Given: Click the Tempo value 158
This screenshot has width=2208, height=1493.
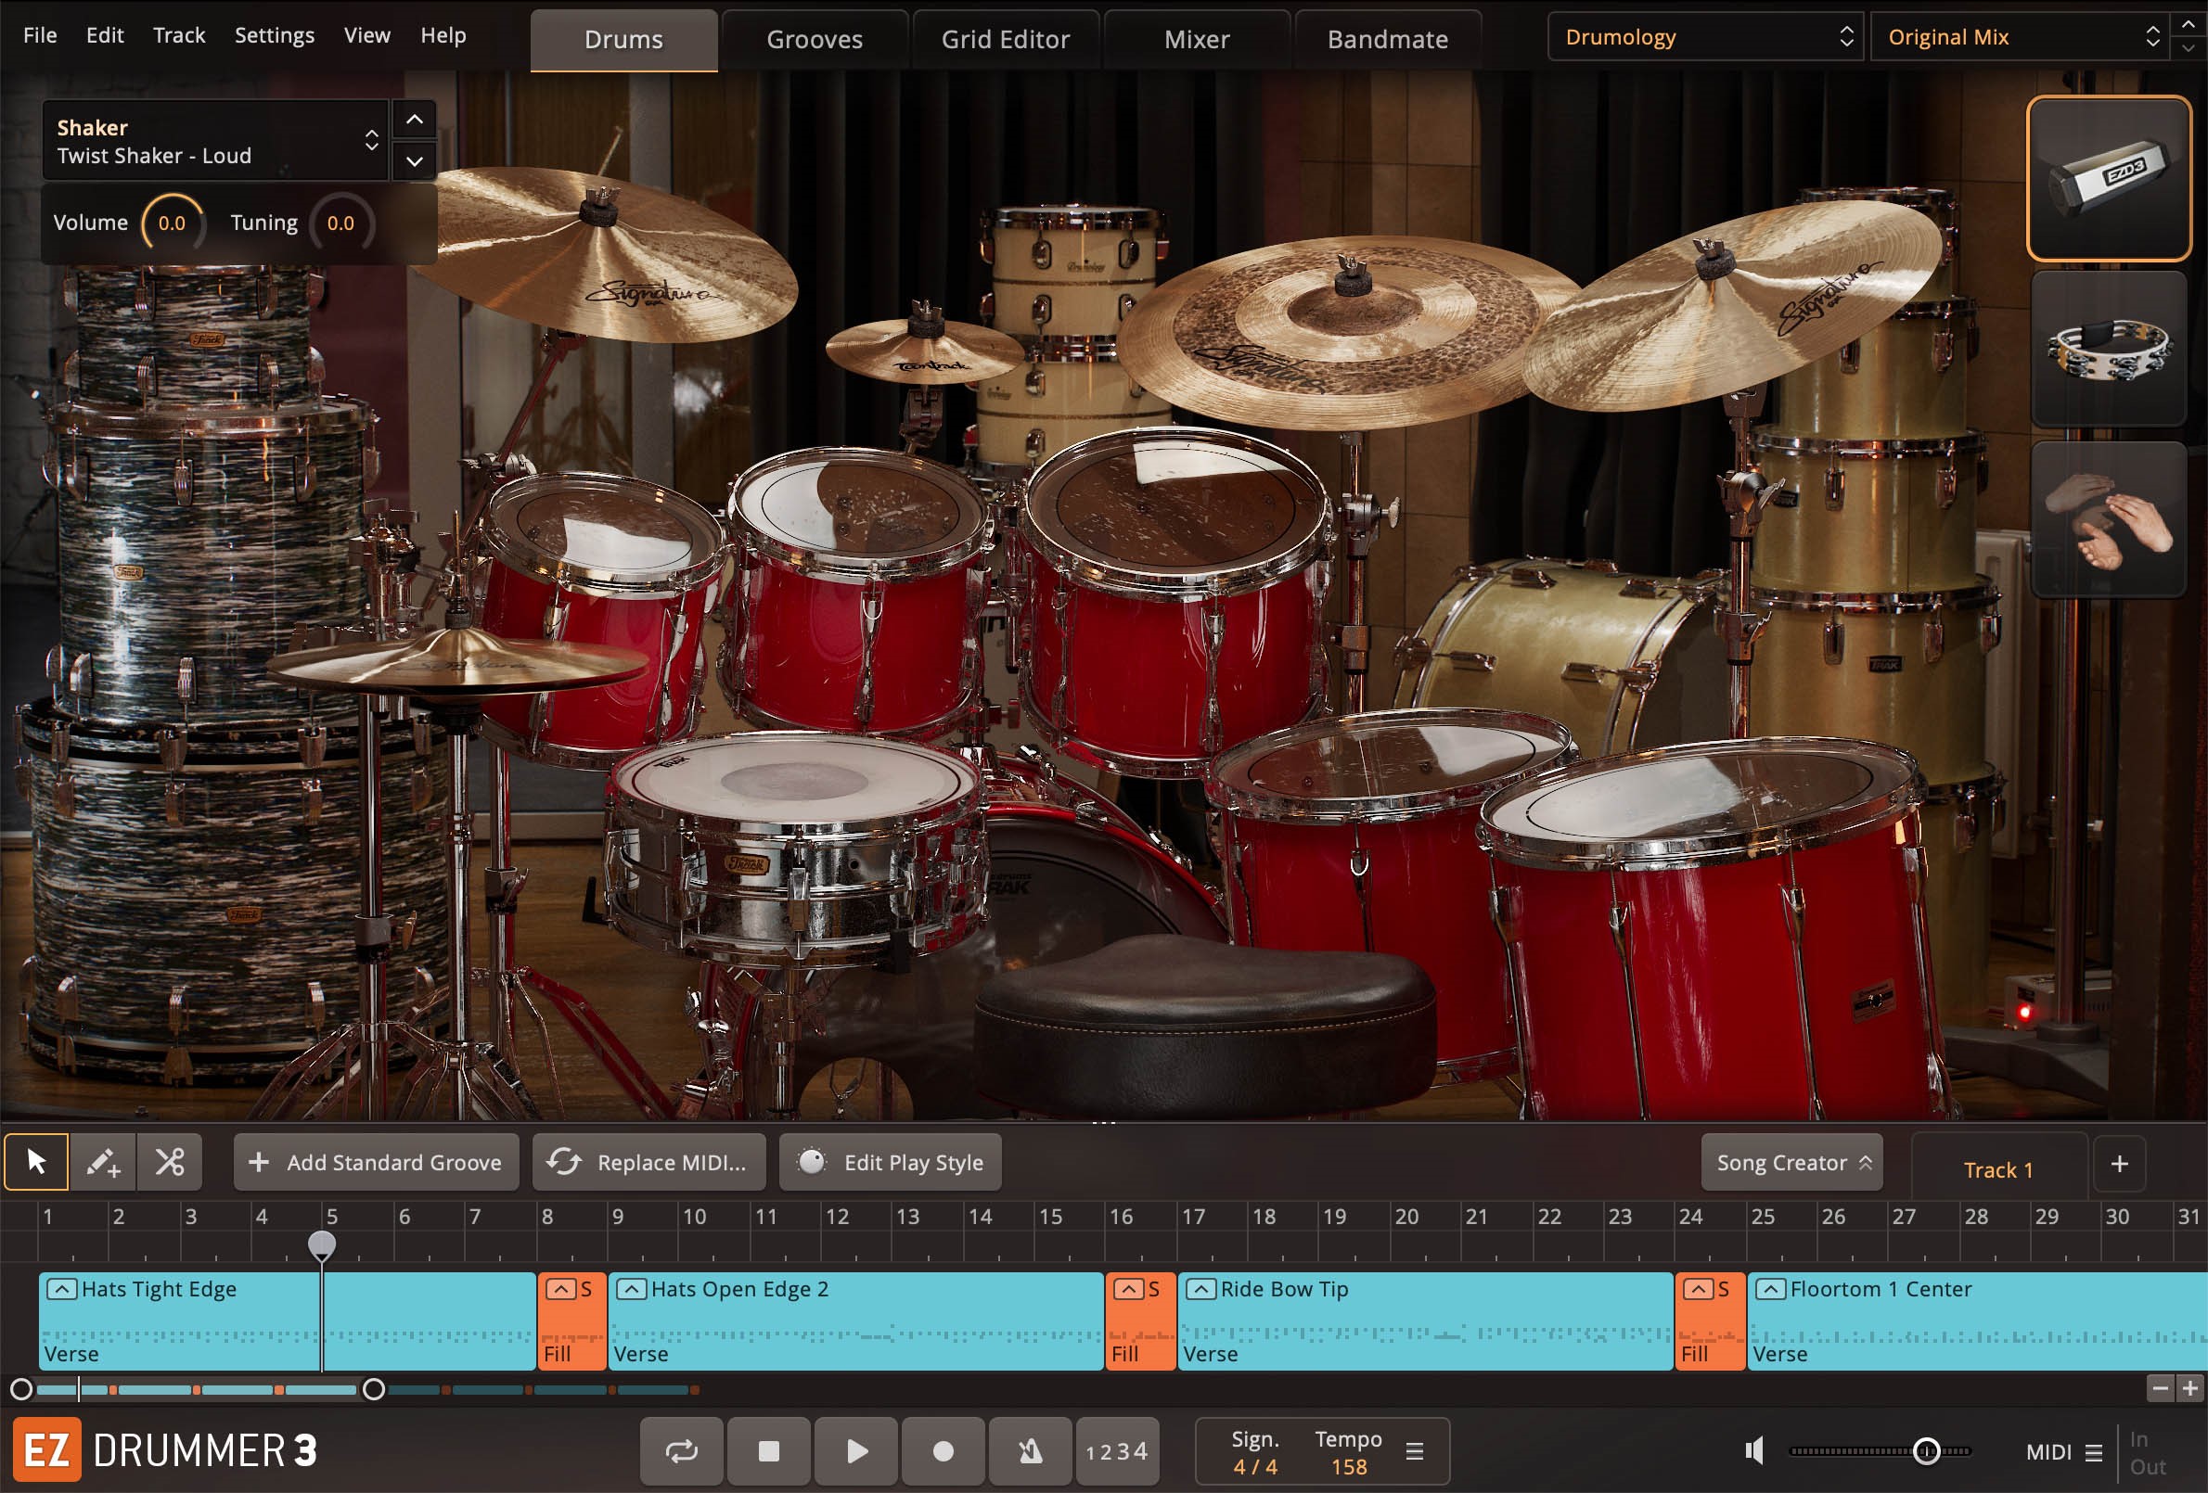Looking at the screenshot, I should click(1349, 1466).
